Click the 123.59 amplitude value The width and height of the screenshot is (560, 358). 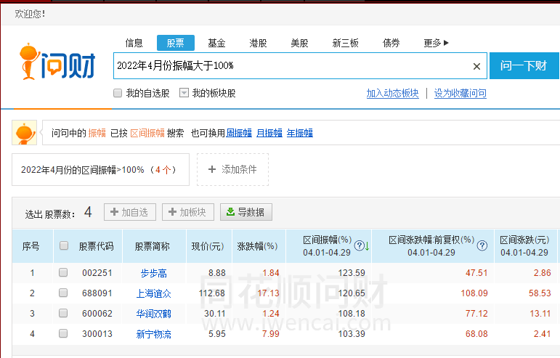(x=352, y=273)
